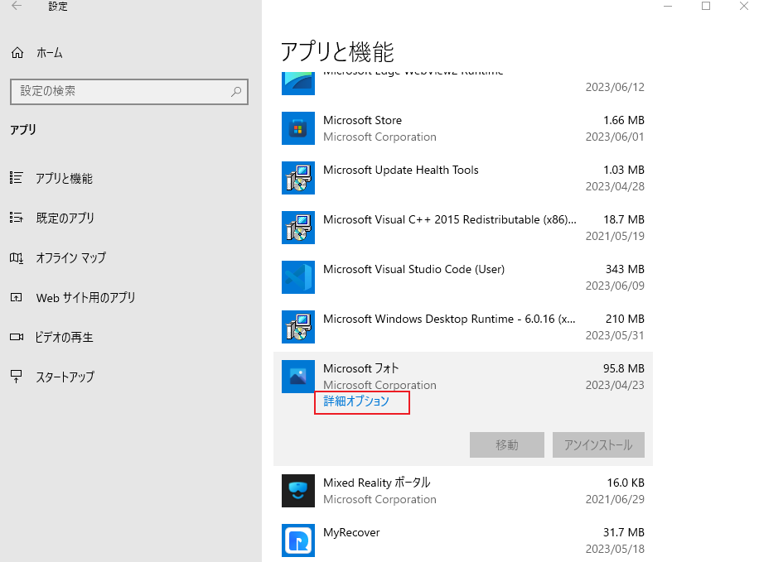Click the Visual Studio Code app icon
The height and width of the screenshot is (562, 759).
[x=298, y=277]
